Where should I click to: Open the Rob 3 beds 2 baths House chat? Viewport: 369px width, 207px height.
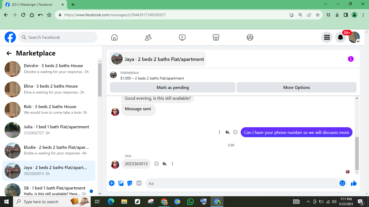[x=49, y=109]
